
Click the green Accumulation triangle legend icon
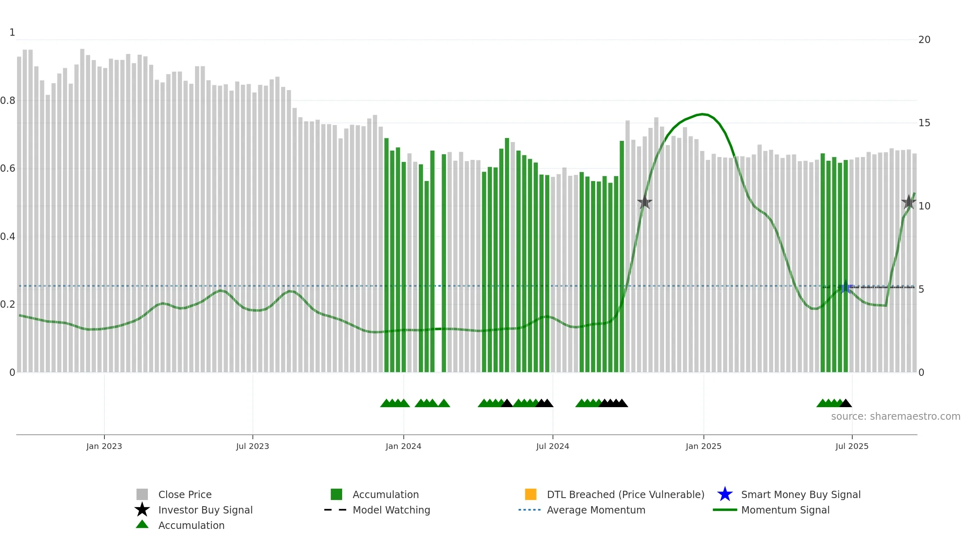pos(142,524)
